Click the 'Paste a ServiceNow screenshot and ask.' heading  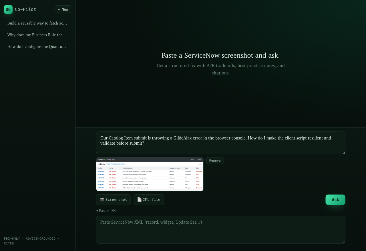[x=221, y=55]
